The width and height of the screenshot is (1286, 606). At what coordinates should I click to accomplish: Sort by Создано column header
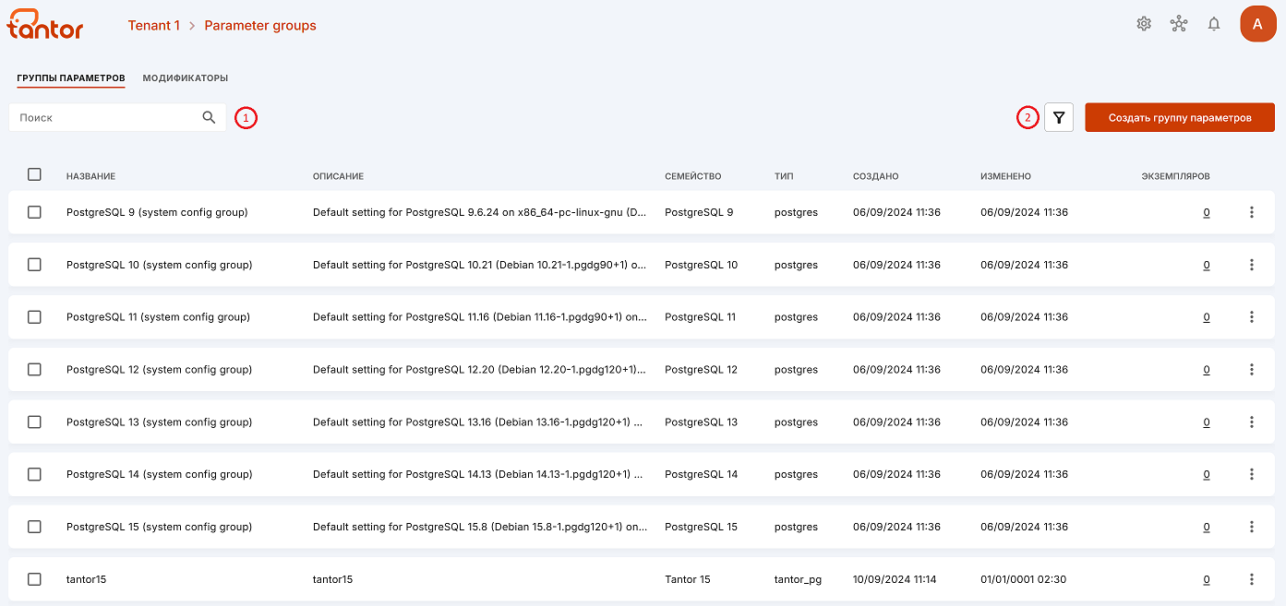click(875, 176)
